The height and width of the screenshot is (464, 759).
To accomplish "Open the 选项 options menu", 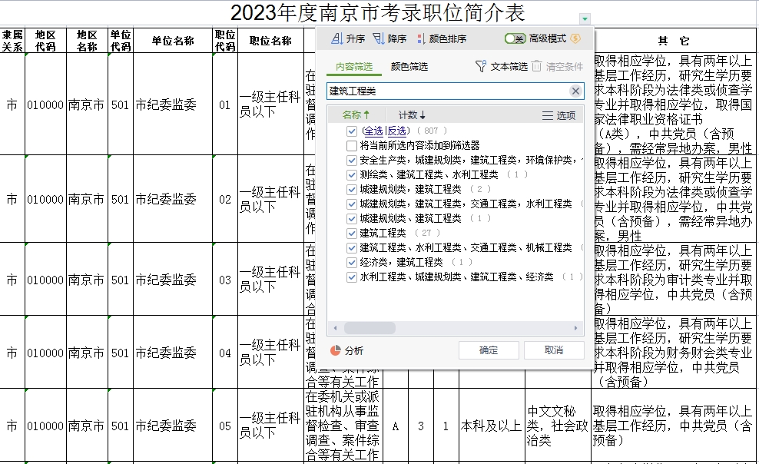I will (x=558, y=115).
